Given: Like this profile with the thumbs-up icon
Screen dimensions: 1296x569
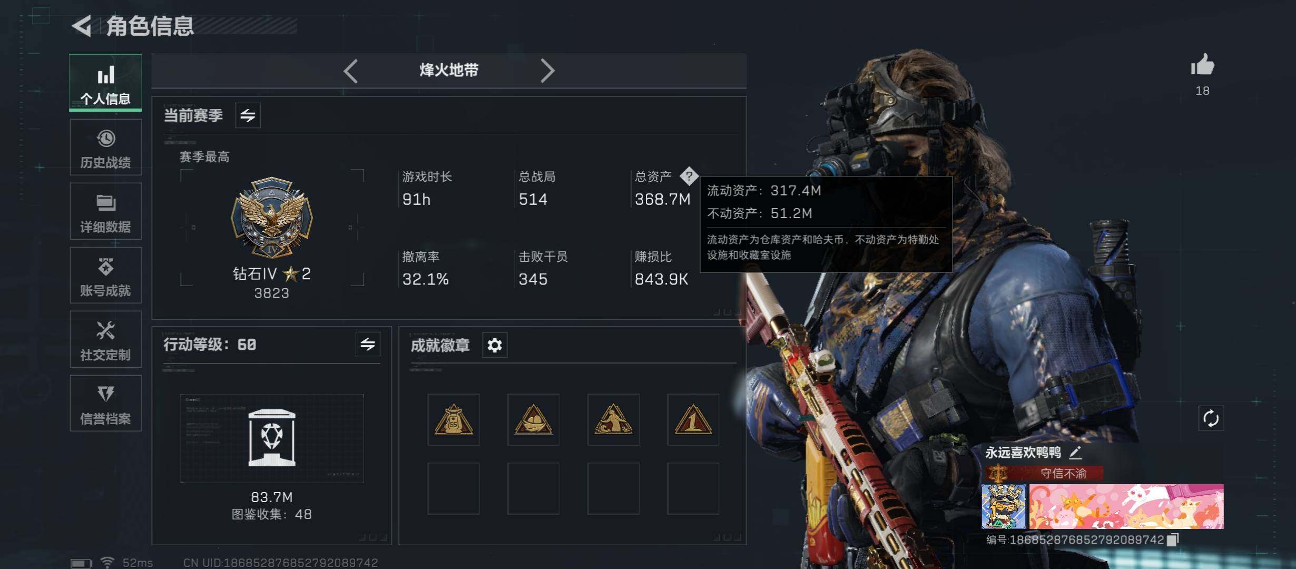Looking at the screenshot, I should click(1202, 65).
